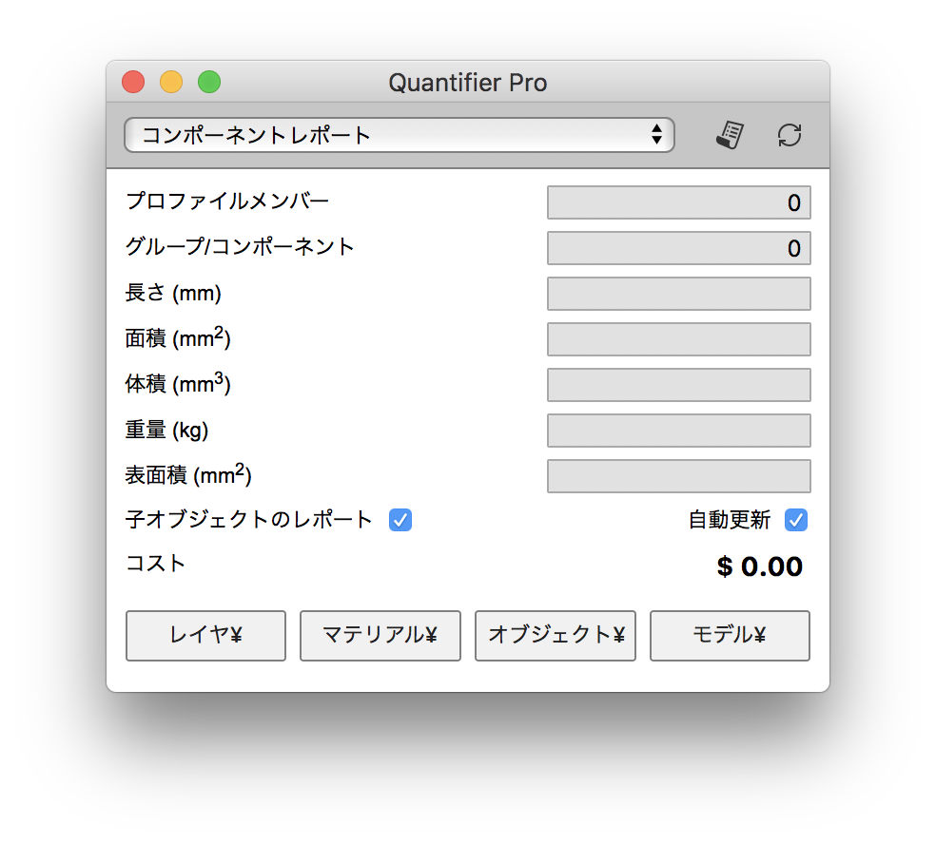
Task: Click the $ 0.00 cost value
Action: [759, 567]
